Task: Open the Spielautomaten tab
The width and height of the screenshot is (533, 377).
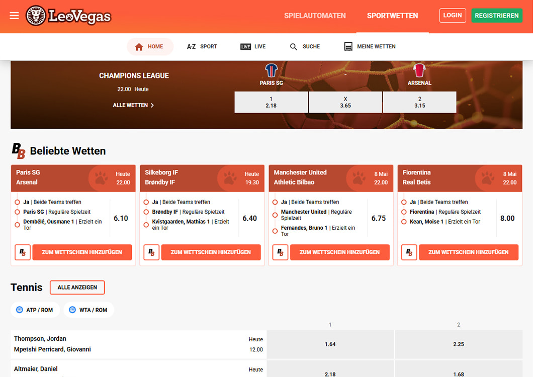Action: (315, 16)
